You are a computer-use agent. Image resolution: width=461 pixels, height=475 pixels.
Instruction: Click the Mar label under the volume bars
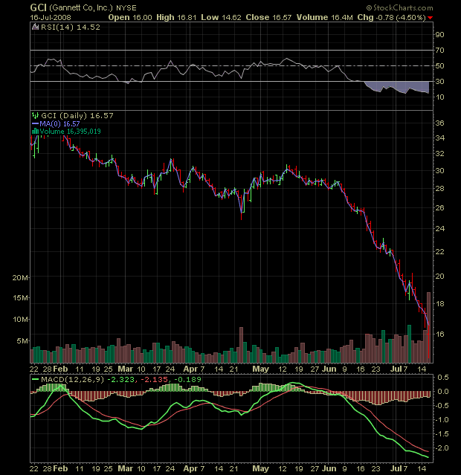pyautogui.click(x=126, y=369)
